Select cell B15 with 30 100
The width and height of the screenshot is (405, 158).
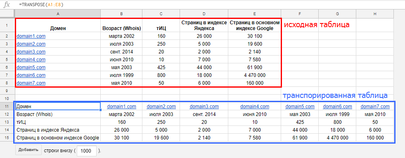[x=121, y=138]
